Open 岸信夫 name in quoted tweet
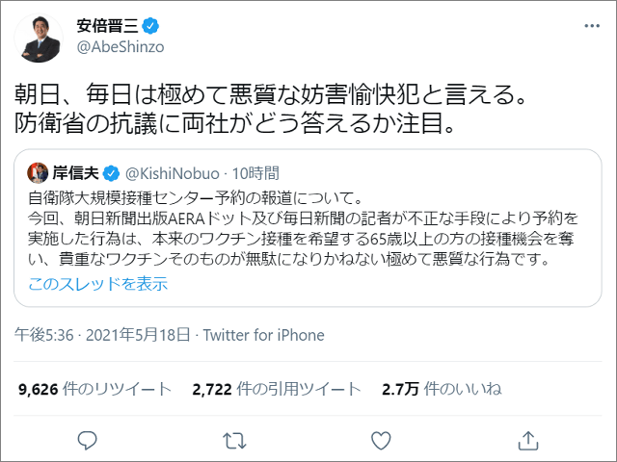 [76, 173]
